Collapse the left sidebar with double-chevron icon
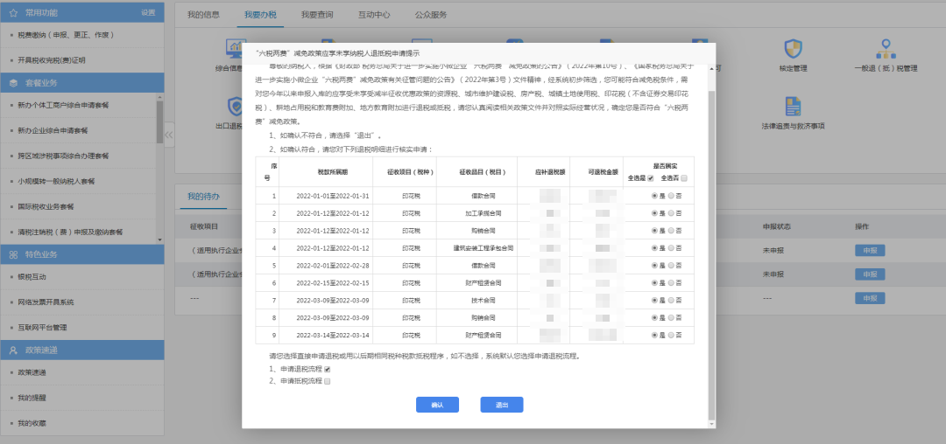 tap(169, 133)
